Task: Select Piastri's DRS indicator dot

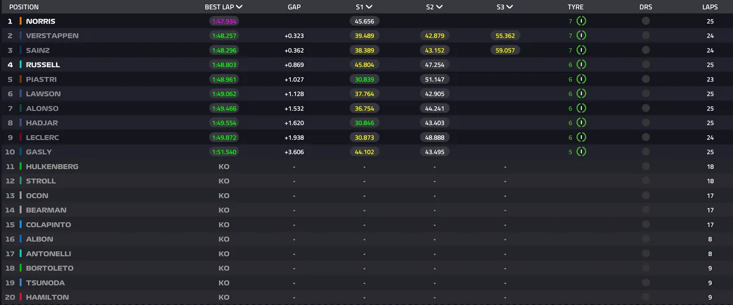Action: (x=646, y=79)
